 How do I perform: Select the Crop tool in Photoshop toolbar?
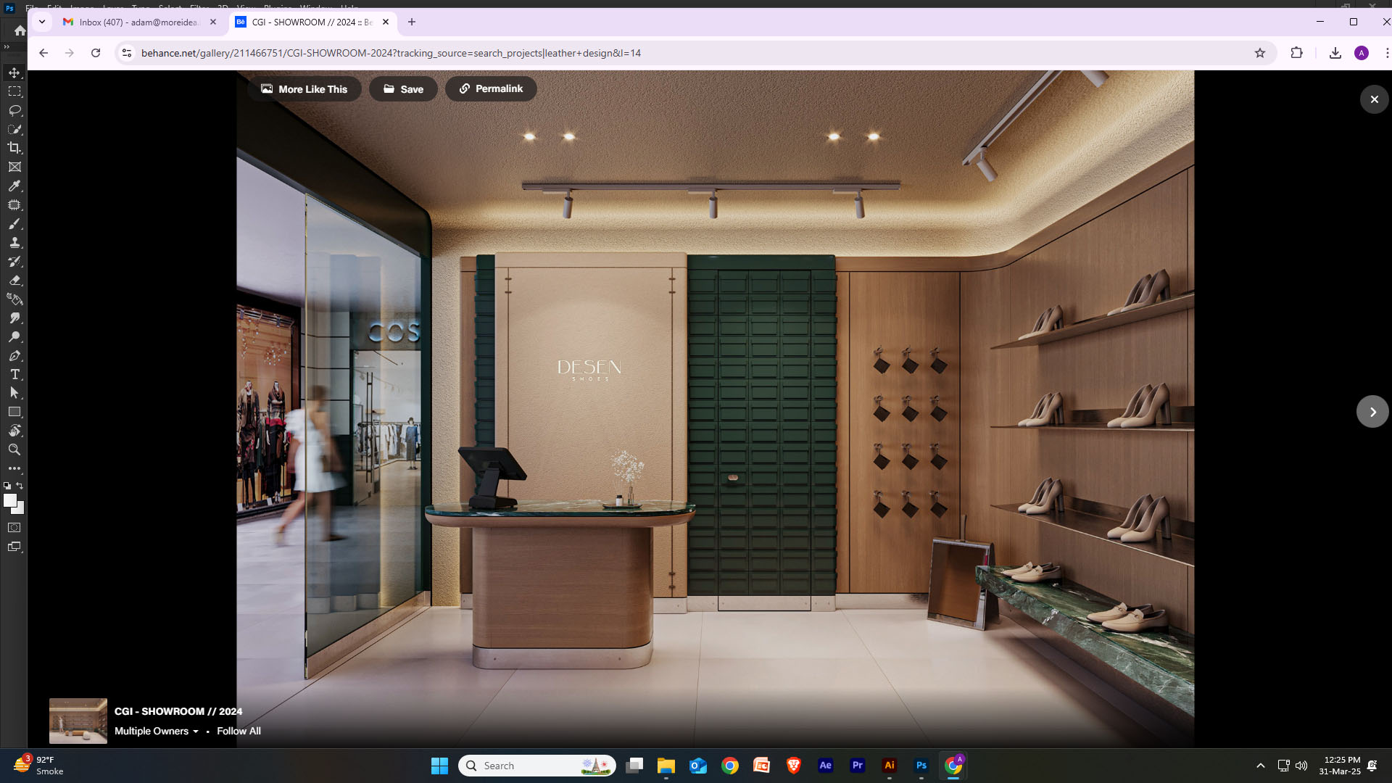pos(14,148)
